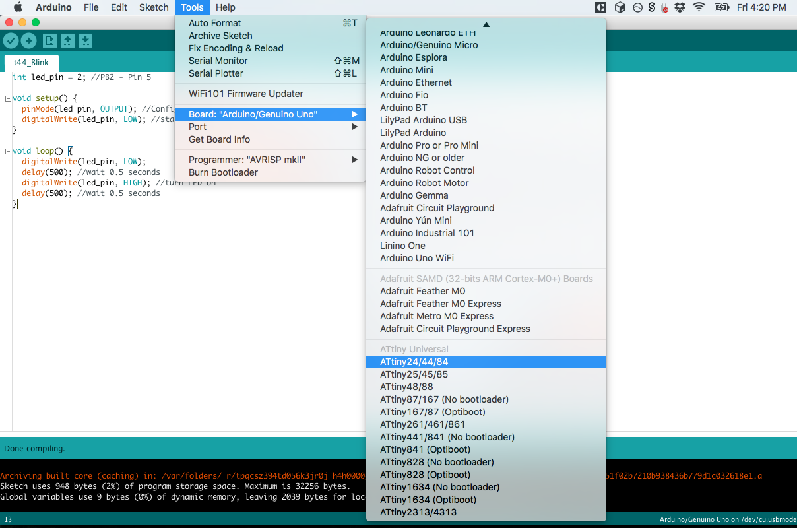Click the New sketch toolbar icon
797x528 pixels.
coord(49,41)
